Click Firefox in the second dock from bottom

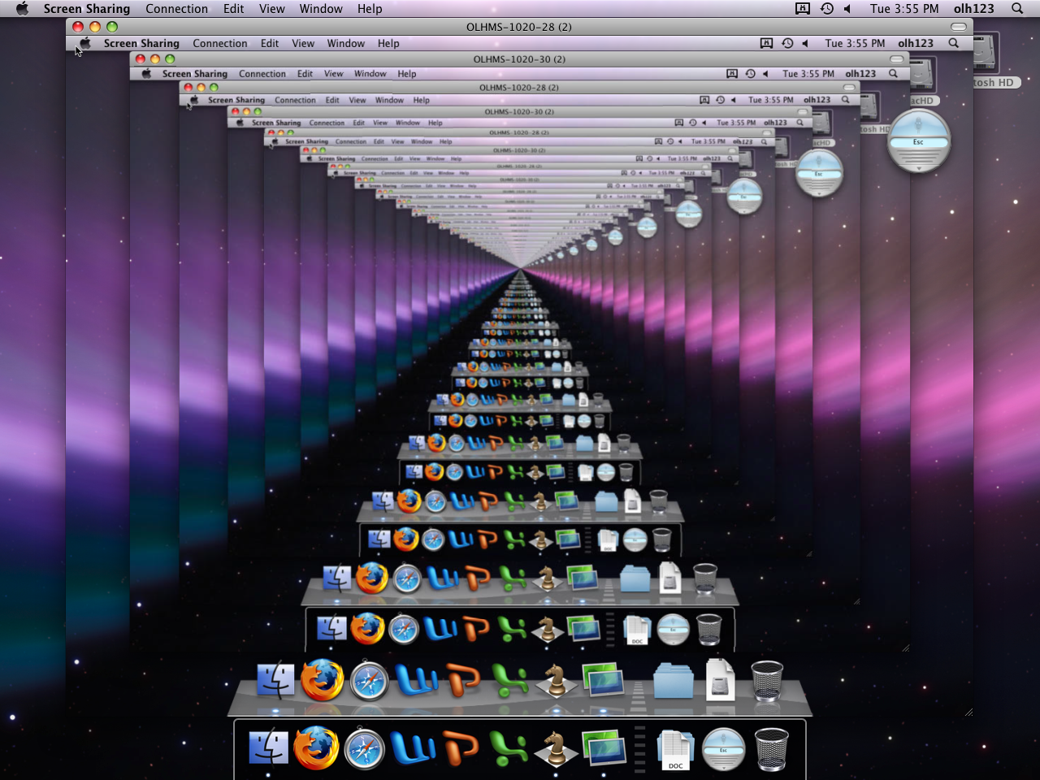322,680
